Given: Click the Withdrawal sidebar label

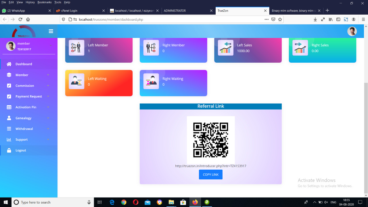Looking at the screenshot, I should click(x=24, y=129).
